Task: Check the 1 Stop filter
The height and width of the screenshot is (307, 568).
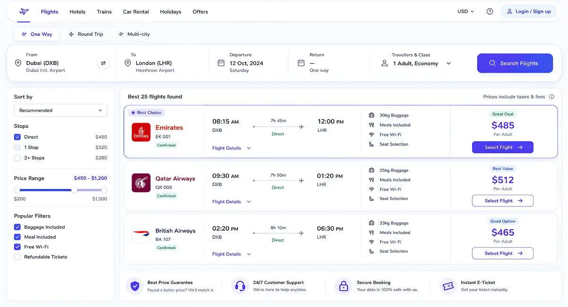Action: 17,148
